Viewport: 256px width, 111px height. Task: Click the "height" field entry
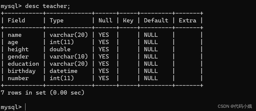coord(18,49)
